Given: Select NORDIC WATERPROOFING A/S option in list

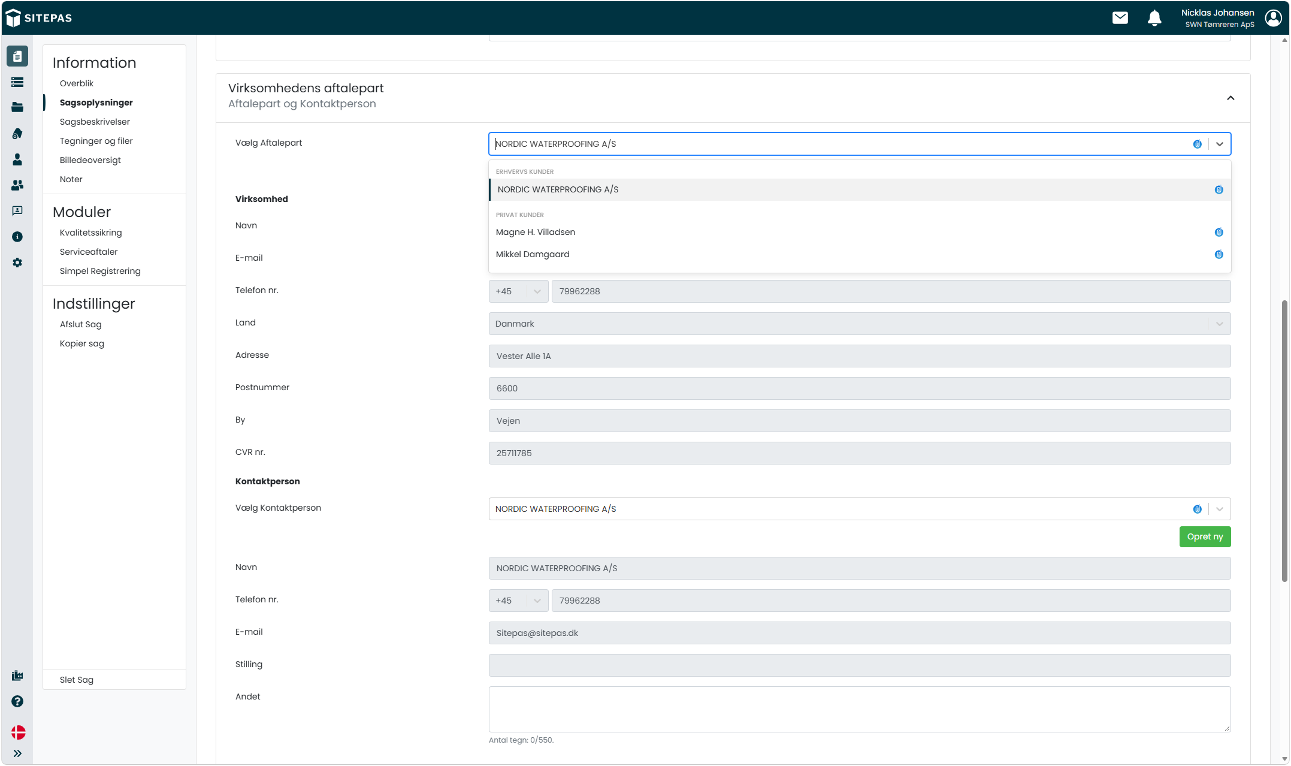Looking at the screenshot, I should pos(860,189).
